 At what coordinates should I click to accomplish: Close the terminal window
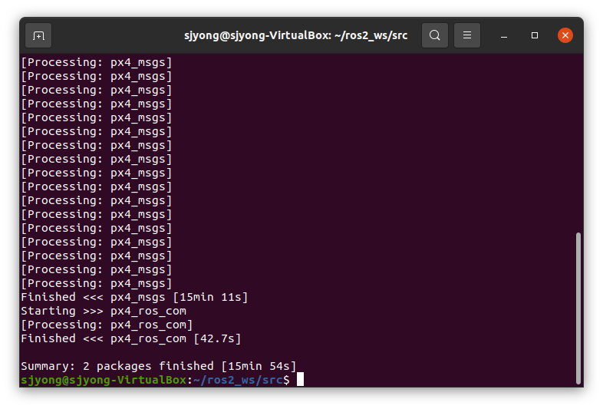565,35
